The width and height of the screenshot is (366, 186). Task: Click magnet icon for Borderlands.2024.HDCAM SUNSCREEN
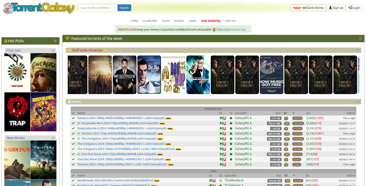[x=214, y=181]
